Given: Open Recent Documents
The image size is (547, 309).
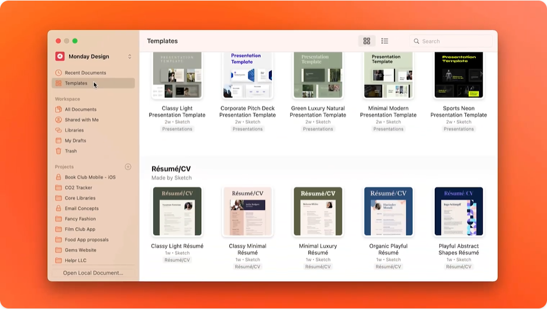Looking at the screenshot, I should pos(93,73).
